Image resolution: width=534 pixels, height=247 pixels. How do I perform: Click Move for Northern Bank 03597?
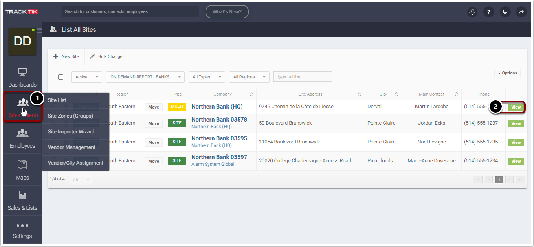[154, 161]
